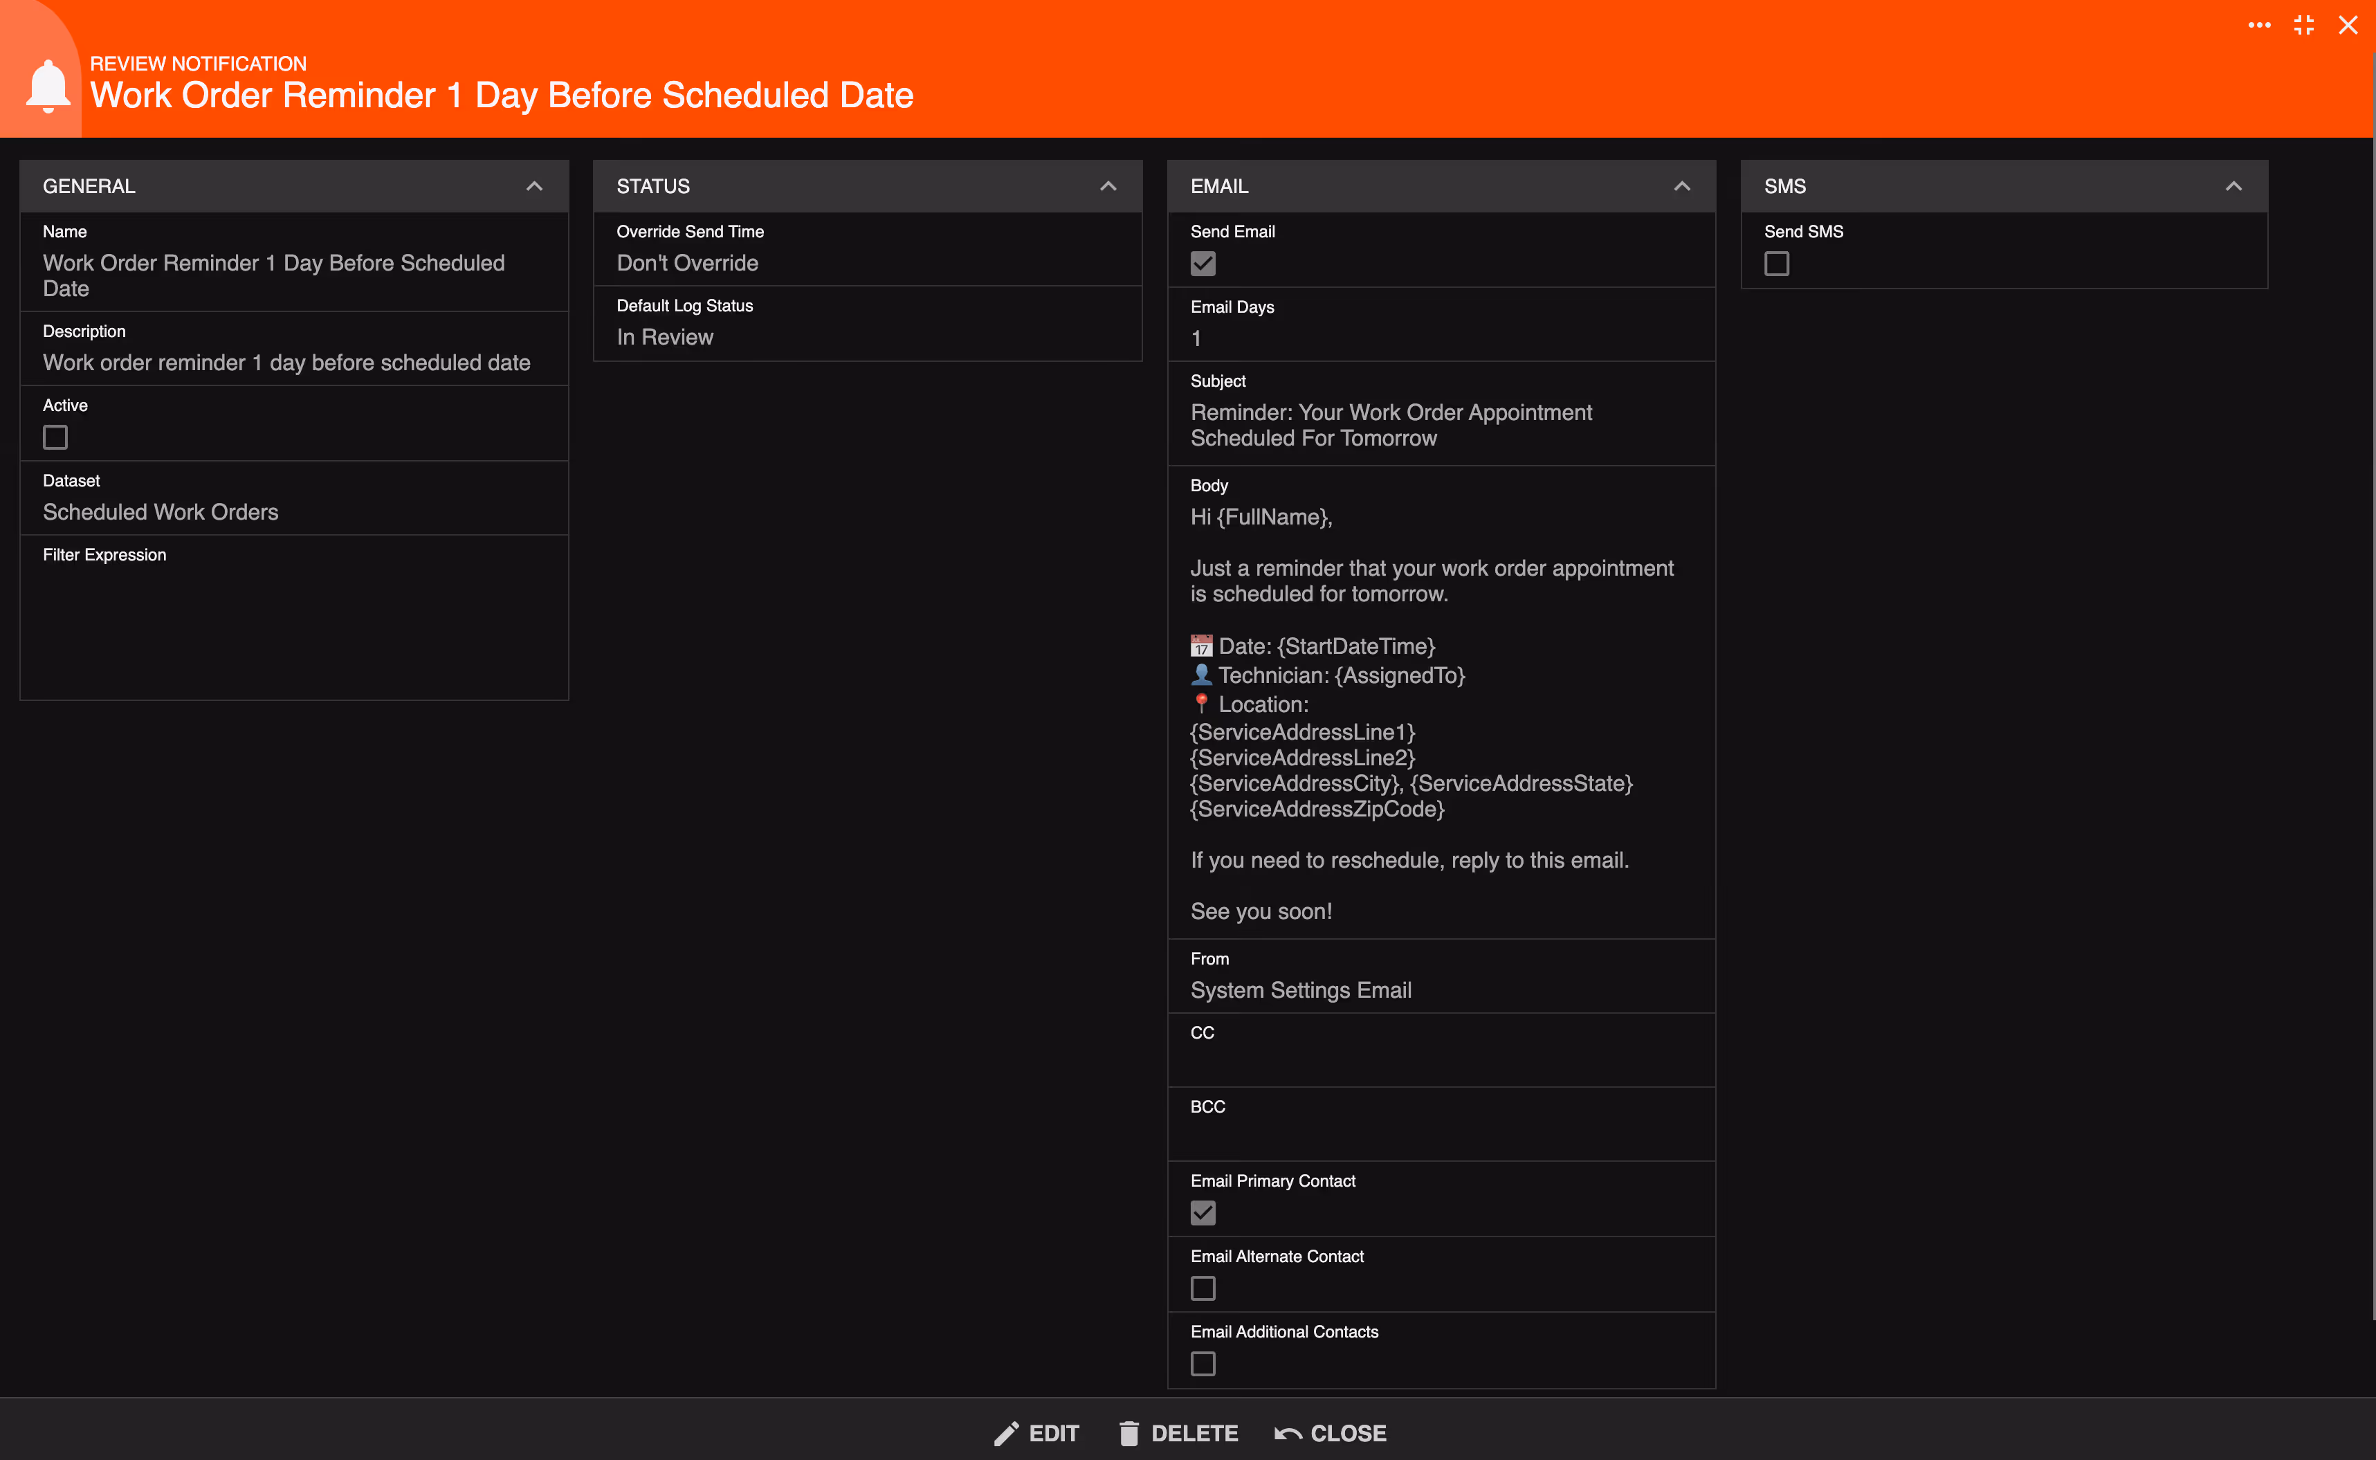Click the exit fullscreen collapse icon
The width and height of the screenshot is (2376, 1460).
2305,25
